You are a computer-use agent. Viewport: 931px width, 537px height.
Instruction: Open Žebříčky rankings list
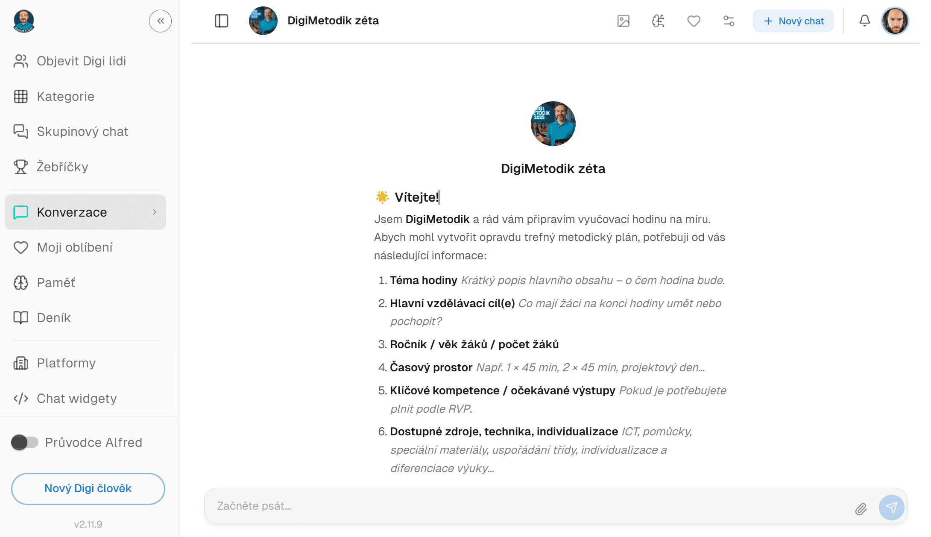(62, 167)
